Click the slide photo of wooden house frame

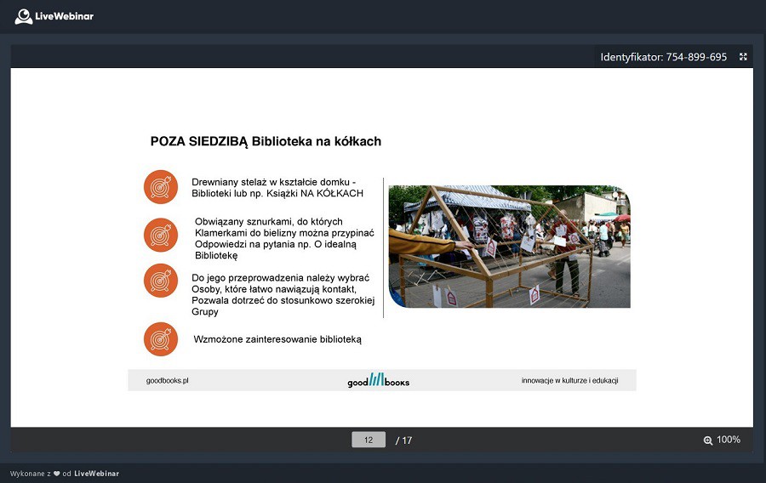pyautogui.click(x=510, y=247)
